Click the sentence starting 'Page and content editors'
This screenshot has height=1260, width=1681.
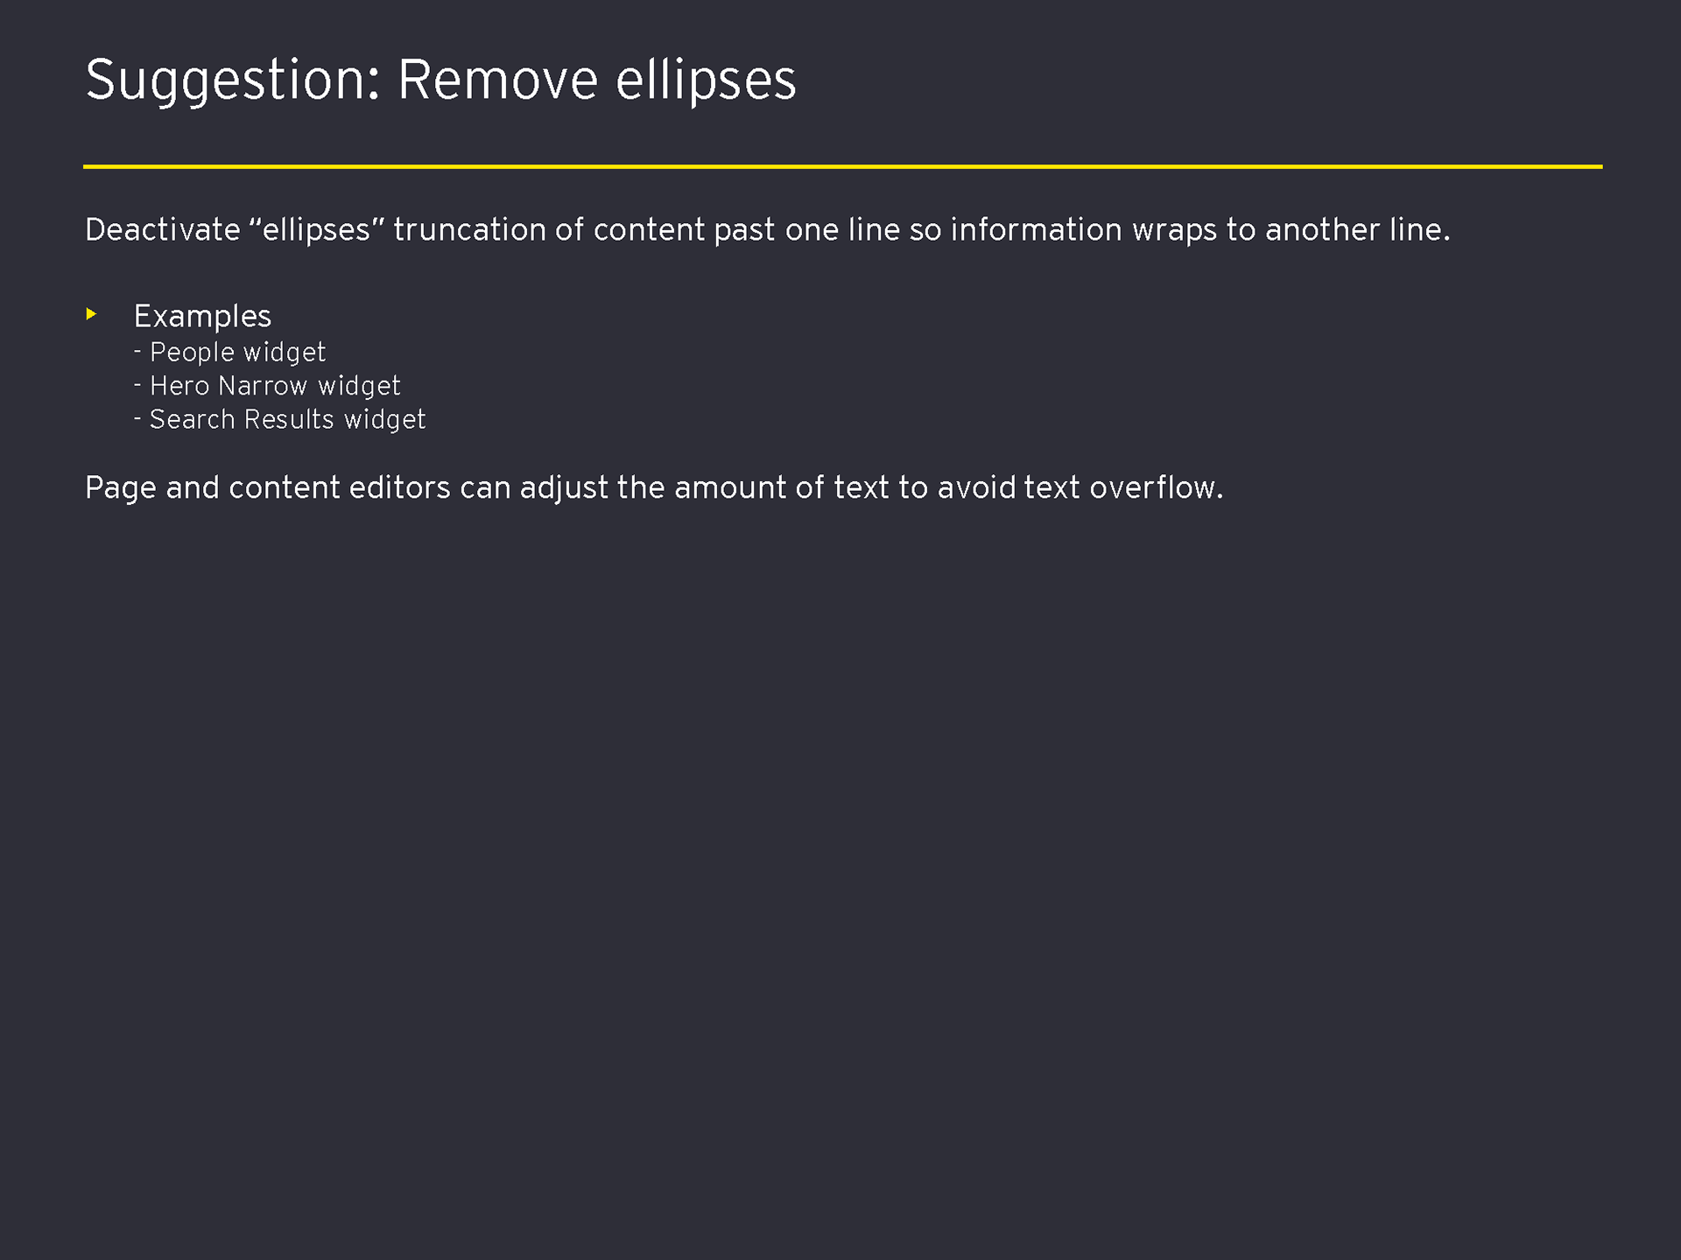pos(654,488)
